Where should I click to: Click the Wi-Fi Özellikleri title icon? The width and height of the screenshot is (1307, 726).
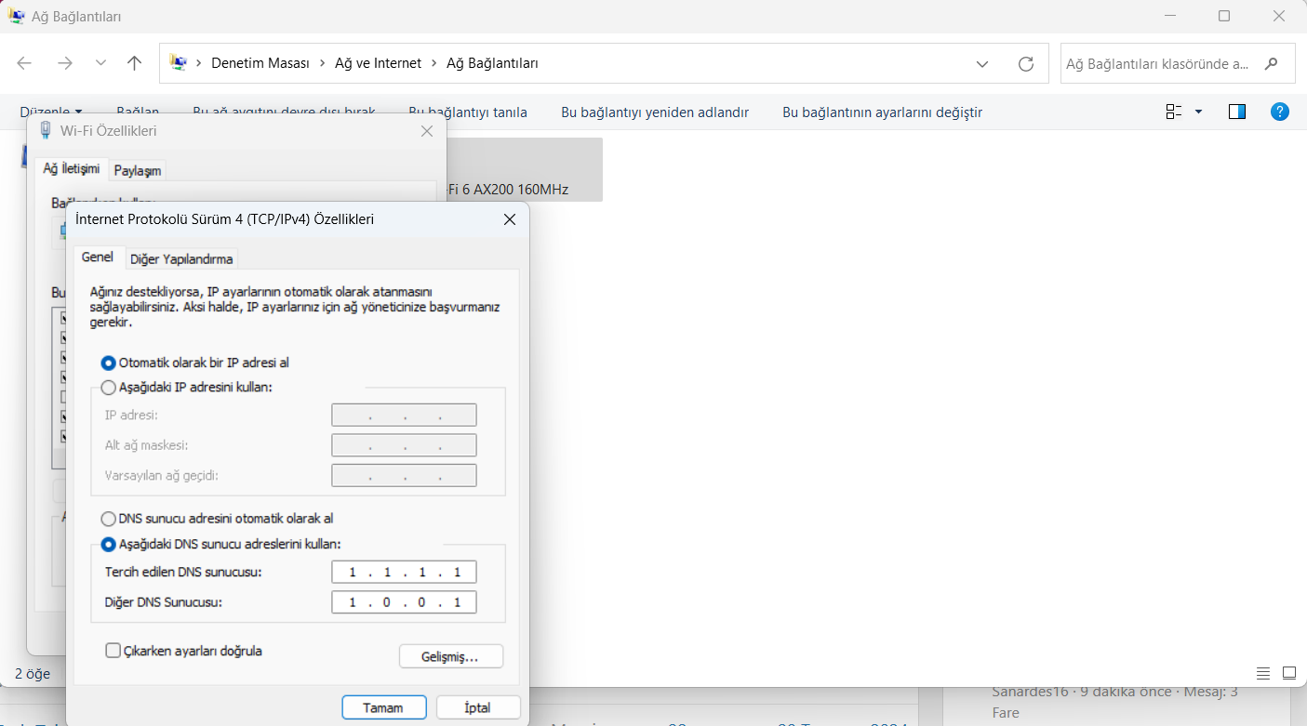(x=46, y=131)
